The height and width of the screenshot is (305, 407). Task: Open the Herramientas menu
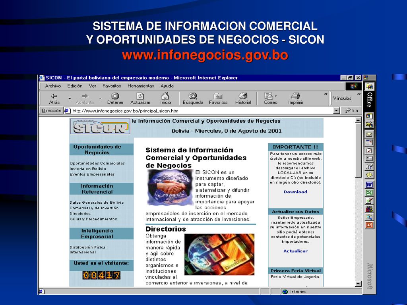coord(141,86)
